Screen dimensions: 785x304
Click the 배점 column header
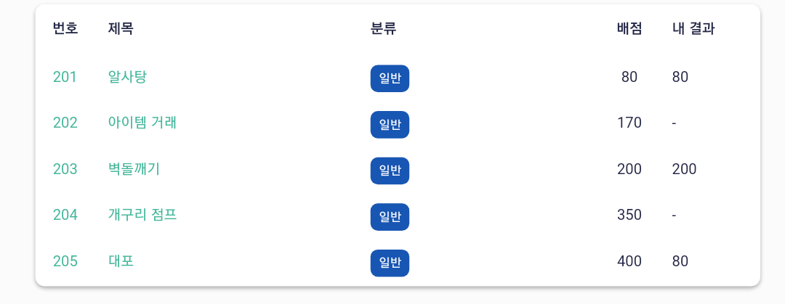[629, 29]
